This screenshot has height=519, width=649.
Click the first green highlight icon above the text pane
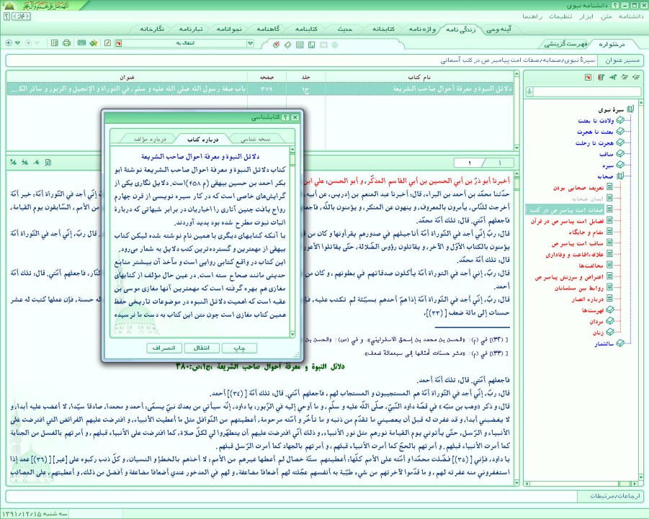[13, 163]
